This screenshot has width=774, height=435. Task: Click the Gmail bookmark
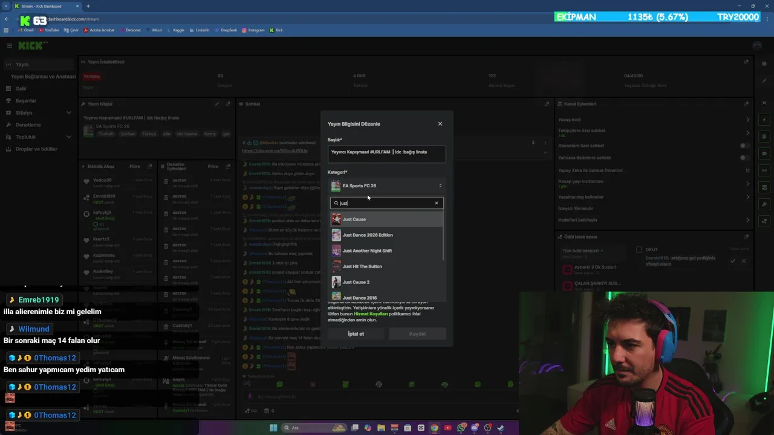point(25,30)
